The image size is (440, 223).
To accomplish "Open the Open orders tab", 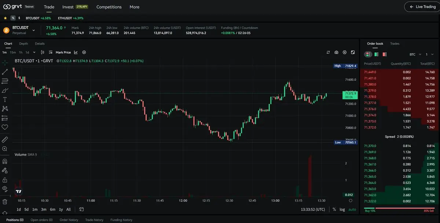I will [x=41, y=220].
